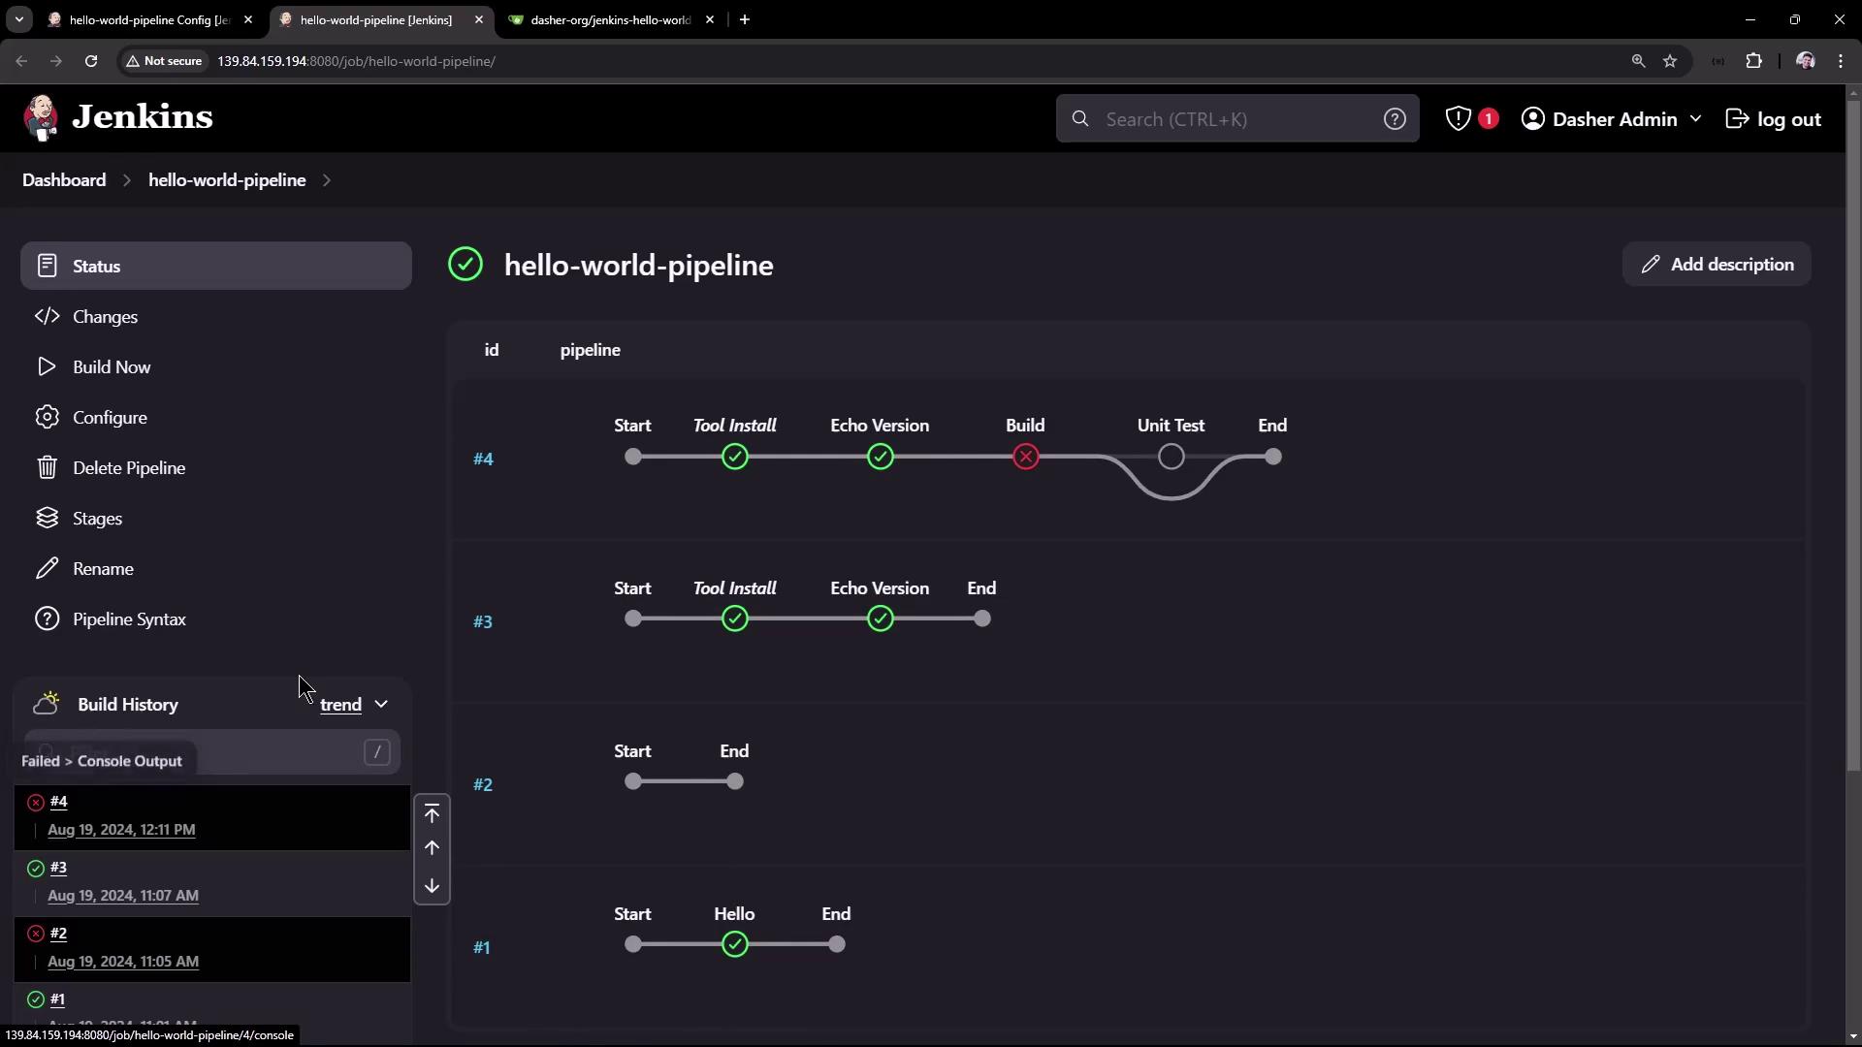Open Configure in the sidebar

coord(110,418)
